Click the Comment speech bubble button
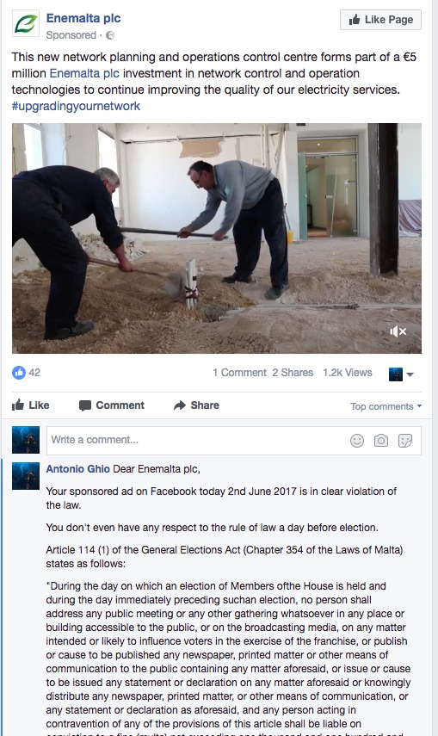The height and width of the screenshot is (736, 438). pos(112,405)
